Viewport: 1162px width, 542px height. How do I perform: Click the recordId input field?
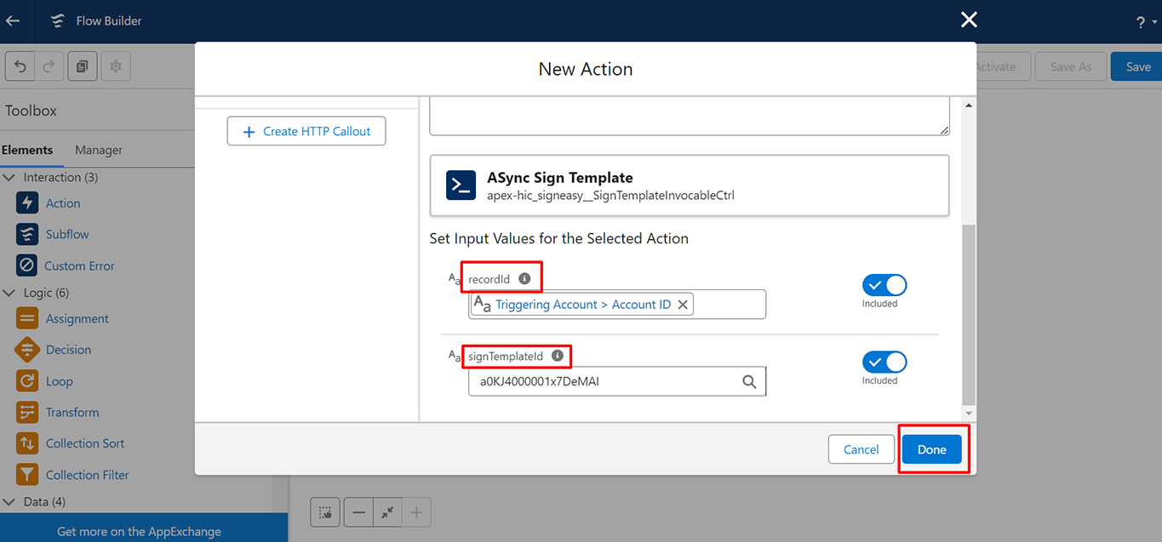coord(617,305)
